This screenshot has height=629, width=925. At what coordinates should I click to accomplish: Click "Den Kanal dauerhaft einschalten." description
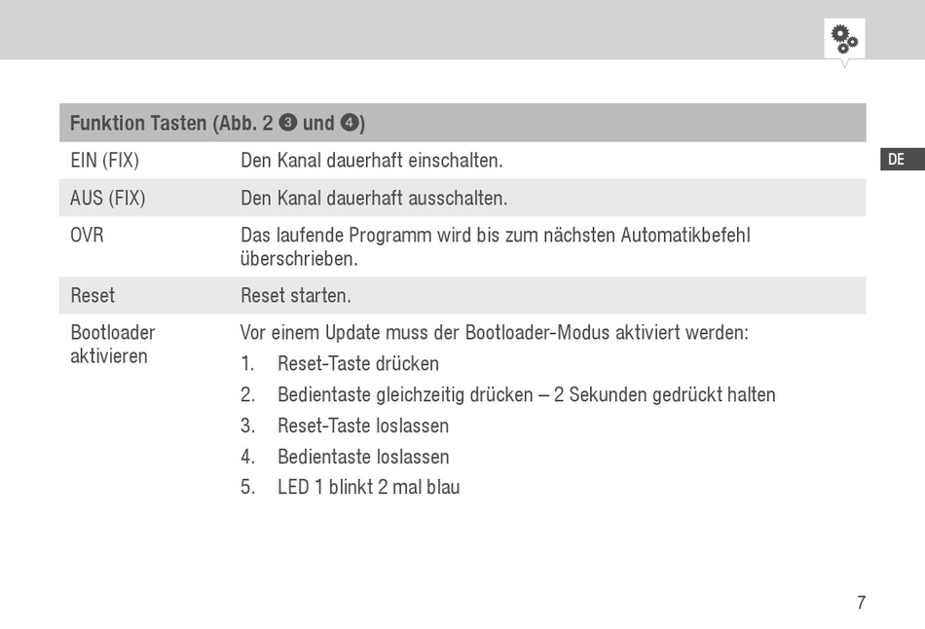371,160
